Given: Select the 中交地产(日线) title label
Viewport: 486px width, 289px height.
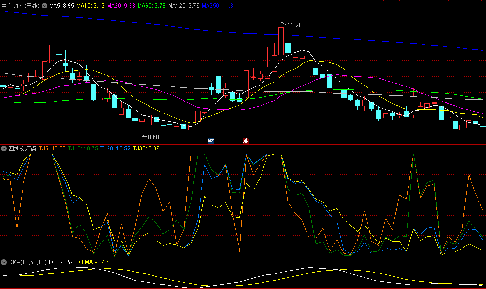Looking at the screenshot, I should tap(21, 6).
